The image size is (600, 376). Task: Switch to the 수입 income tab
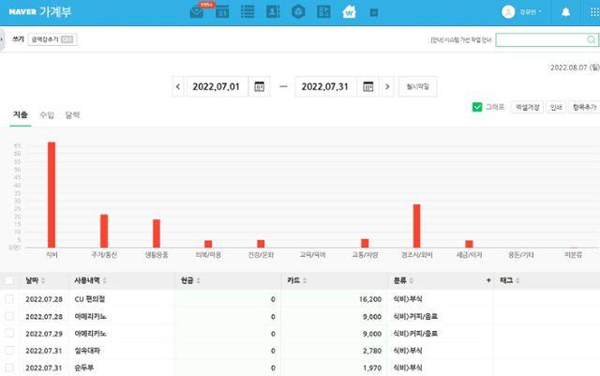point(47,115)
